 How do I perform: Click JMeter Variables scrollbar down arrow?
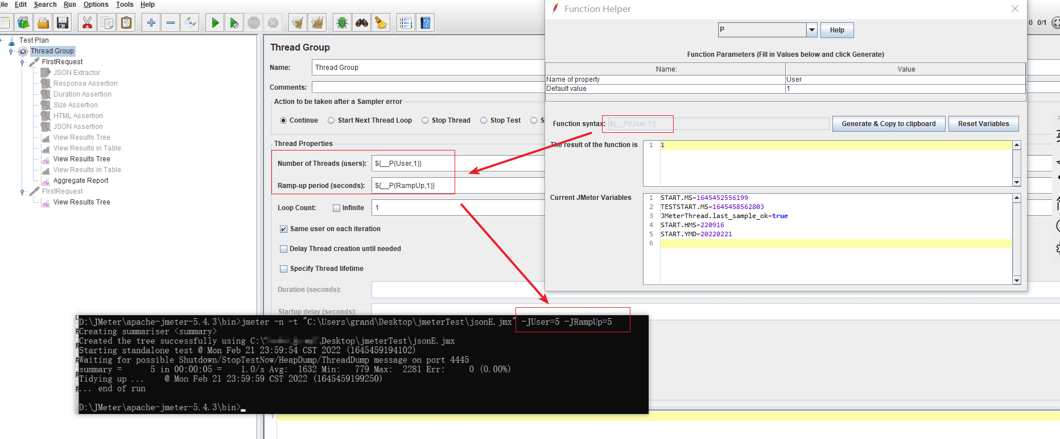(x=1017, y=281)
